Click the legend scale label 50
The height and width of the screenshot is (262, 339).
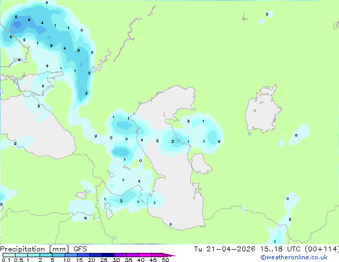point(165,260)
